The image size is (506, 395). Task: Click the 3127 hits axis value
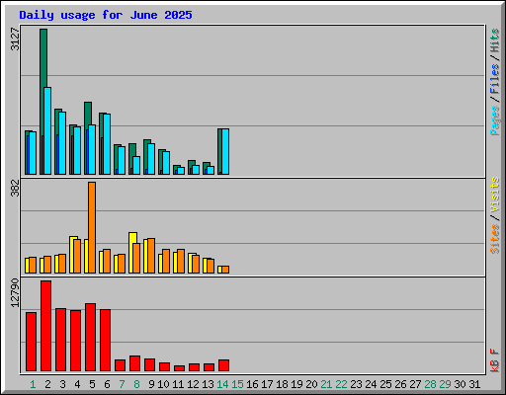tap(15, 39)
